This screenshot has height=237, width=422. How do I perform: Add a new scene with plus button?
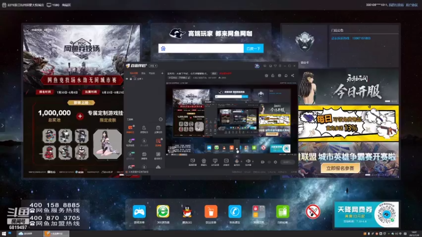coord(162,73)
